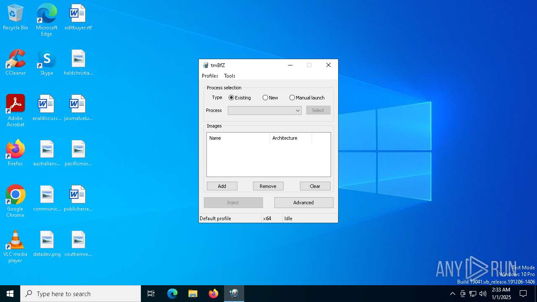Select the journalvalu... Word document

[x=78, y=108]
